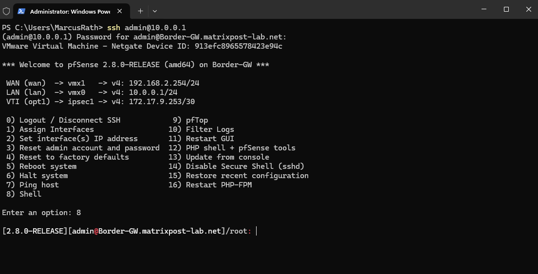Open a new tab with plus button
This screenshot has width=538, height=274.
coord(140,11)
